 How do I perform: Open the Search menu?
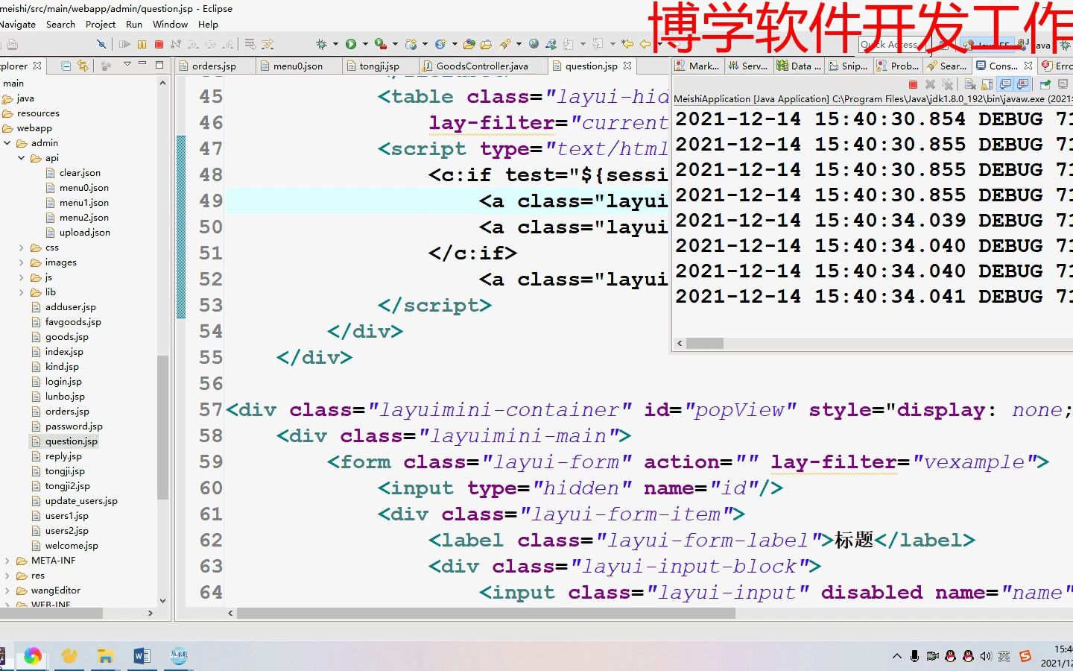point(60,24)
